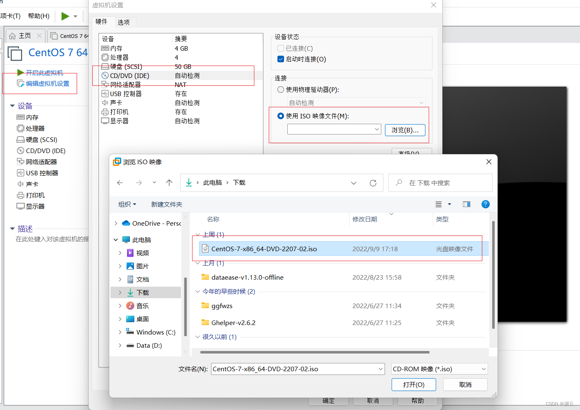The image size is (580, 410).
Task: Select USB 控制器 row in settings hardware list
Action: click(181, 94)
